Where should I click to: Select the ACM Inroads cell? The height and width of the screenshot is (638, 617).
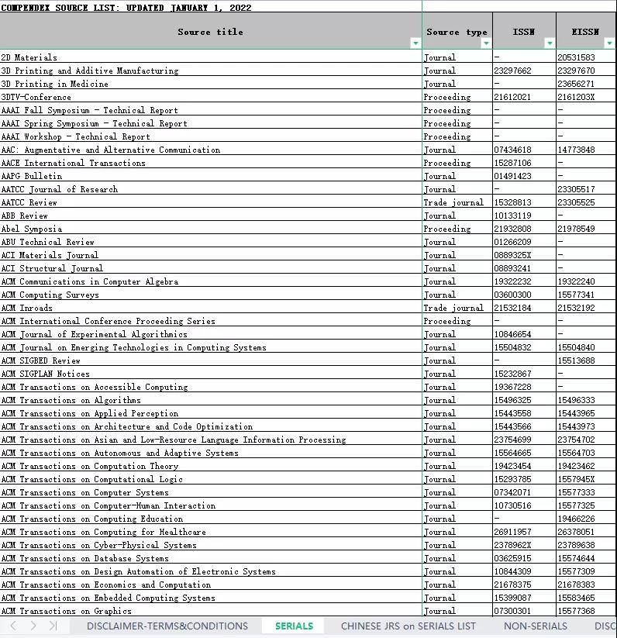pos(211,308)
